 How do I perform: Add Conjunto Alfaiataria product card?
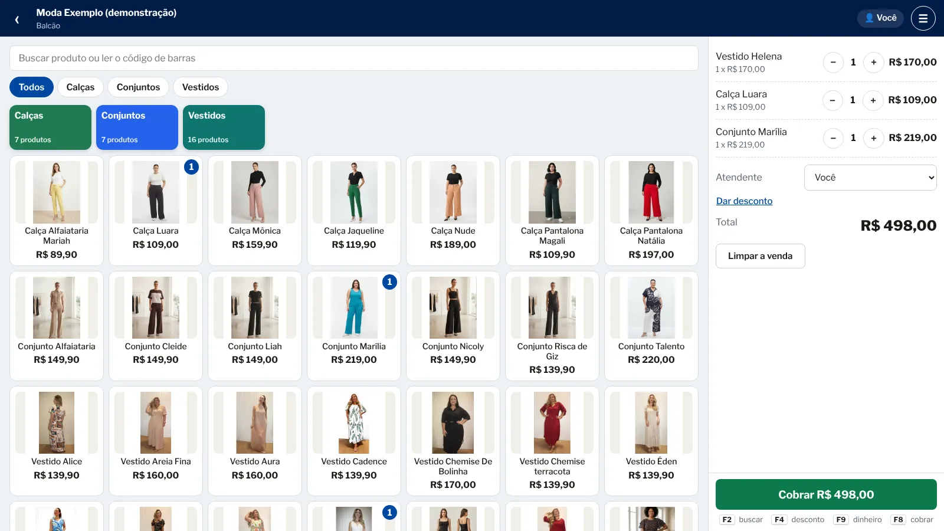pyautogui.click(x=57, y=326)
